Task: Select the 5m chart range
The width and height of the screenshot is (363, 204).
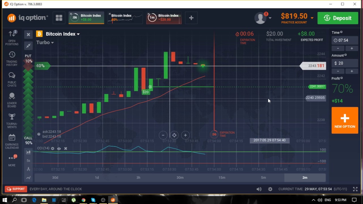Action: (263, 178)
